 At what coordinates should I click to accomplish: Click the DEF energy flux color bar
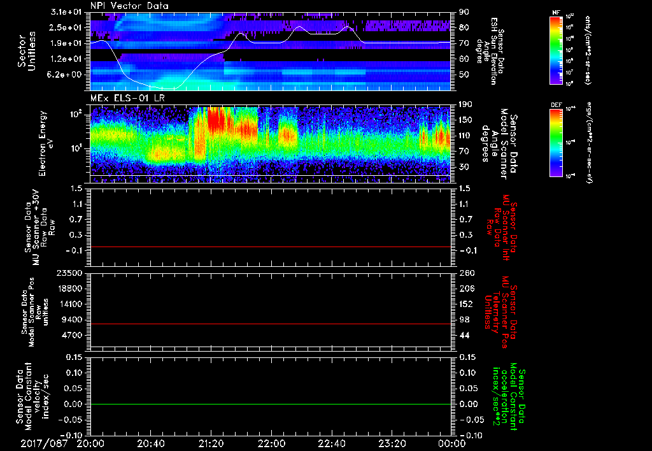click(x=556, y=143)
